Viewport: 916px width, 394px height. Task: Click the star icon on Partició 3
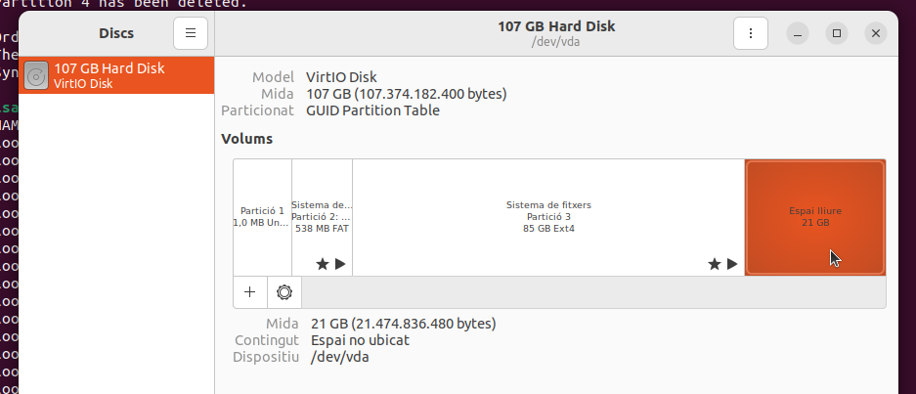715,264
